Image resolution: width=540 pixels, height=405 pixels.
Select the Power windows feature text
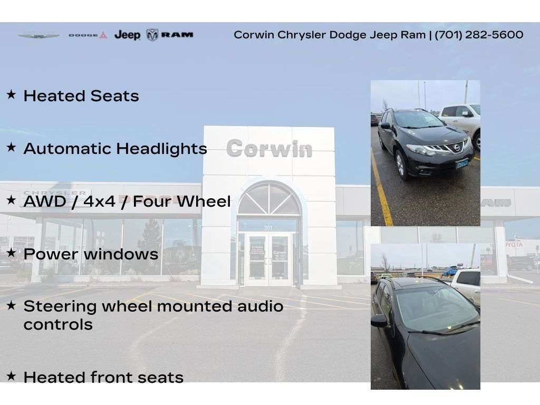[x=91, y=254]
